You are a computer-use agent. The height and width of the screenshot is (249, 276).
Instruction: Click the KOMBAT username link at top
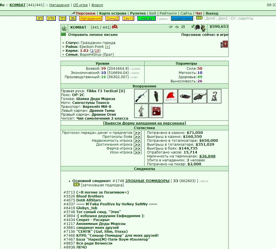pyautogui.click(x=18, y=5)
